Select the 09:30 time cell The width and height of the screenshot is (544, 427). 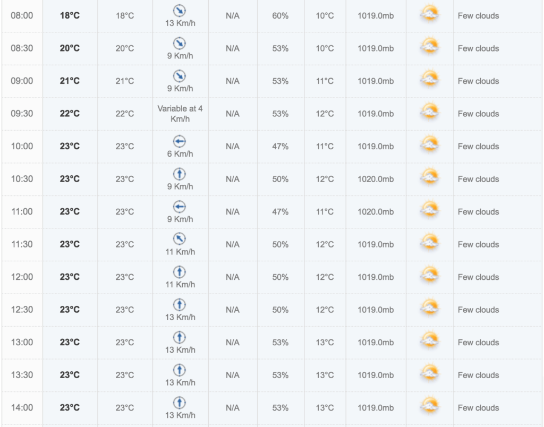[x=22, y=114]
